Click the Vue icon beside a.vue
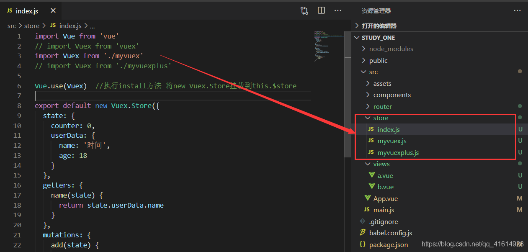Viewport: 528px width, 252px height. tap(371, 175)
